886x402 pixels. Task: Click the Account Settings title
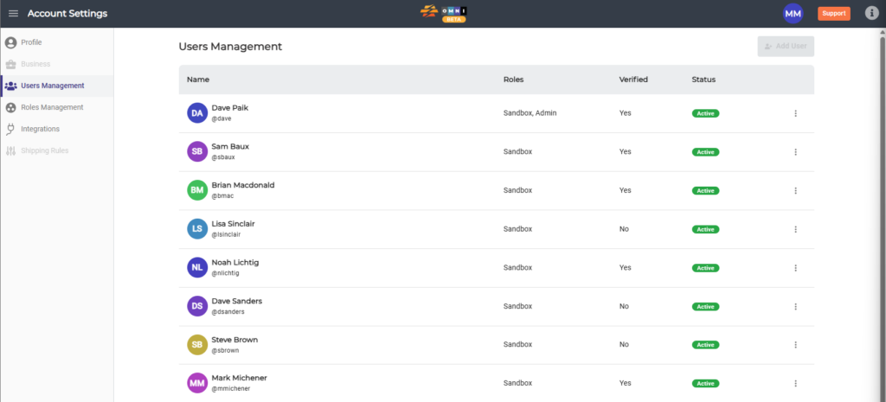tap(67, 14)
